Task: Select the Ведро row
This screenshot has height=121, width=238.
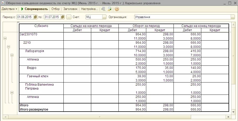Action: tap(124, 70)
